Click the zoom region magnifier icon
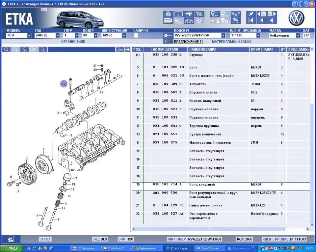The height and width of the screenshot is (252, 316). (25, 50)
